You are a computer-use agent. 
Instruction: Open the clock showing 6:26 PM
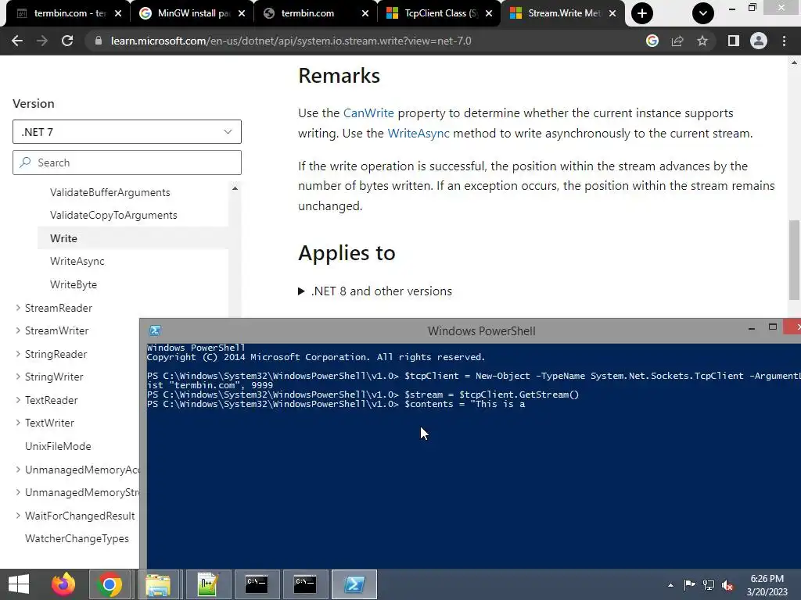click(x=767, y=585)
